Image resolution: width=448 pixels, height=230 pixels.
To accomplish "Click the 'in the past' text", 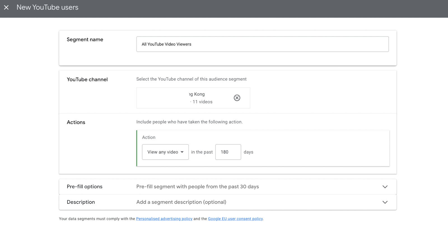I will point(202,152).
